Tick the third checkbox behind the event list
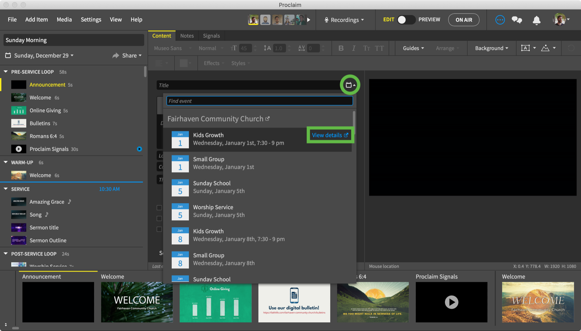 point(159,229)
